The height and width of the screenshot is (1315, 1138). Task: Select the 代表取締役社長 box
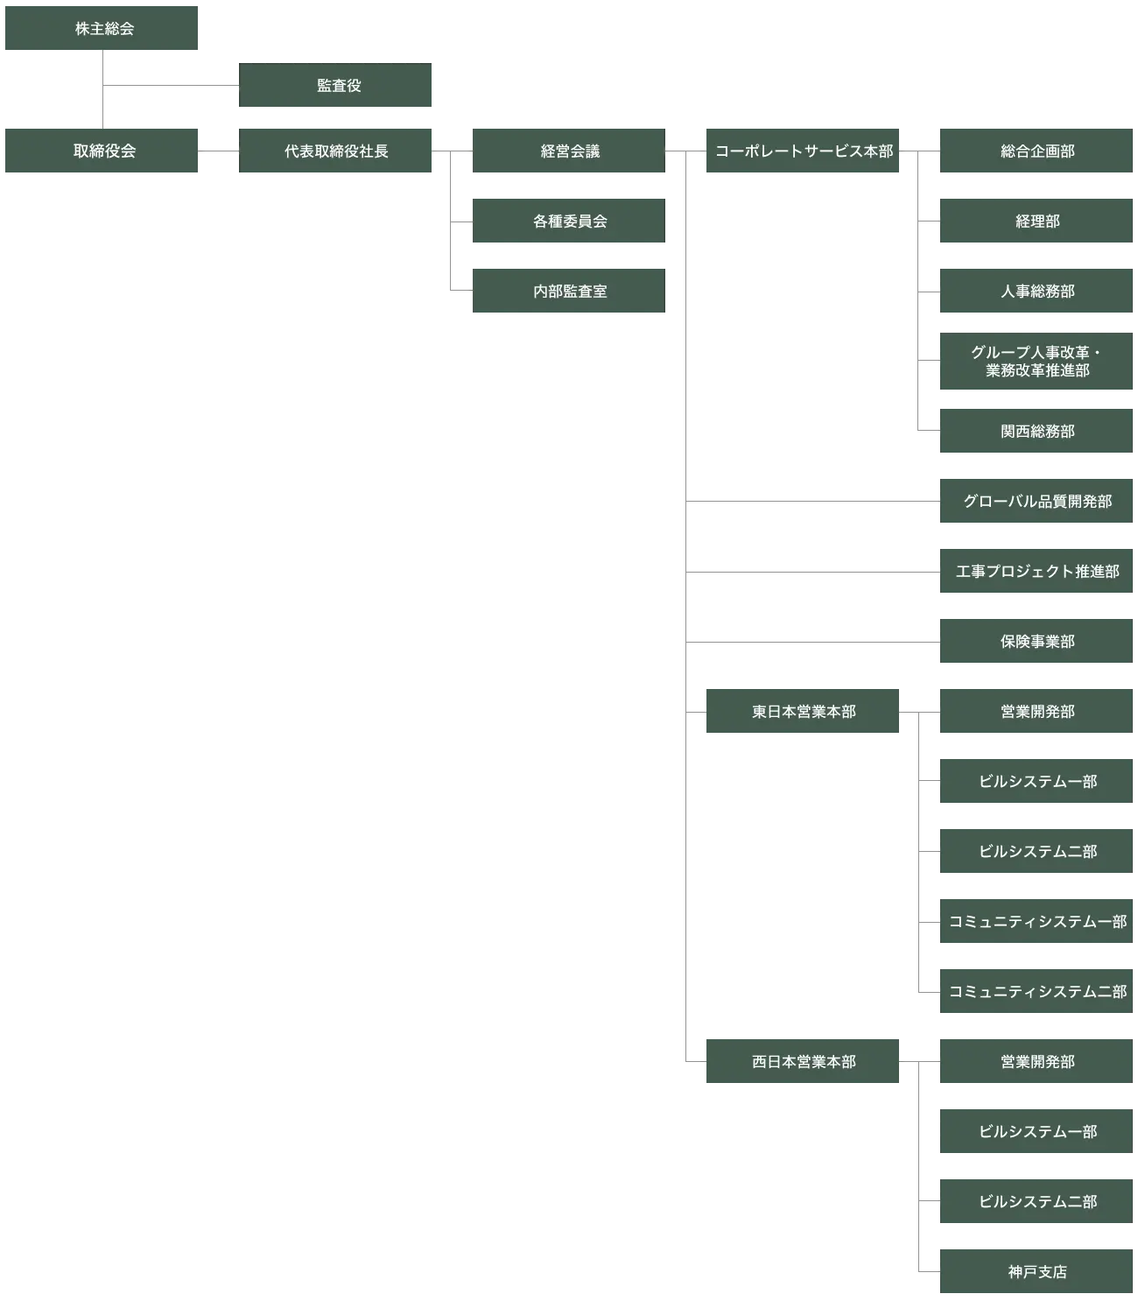point(336,151)
